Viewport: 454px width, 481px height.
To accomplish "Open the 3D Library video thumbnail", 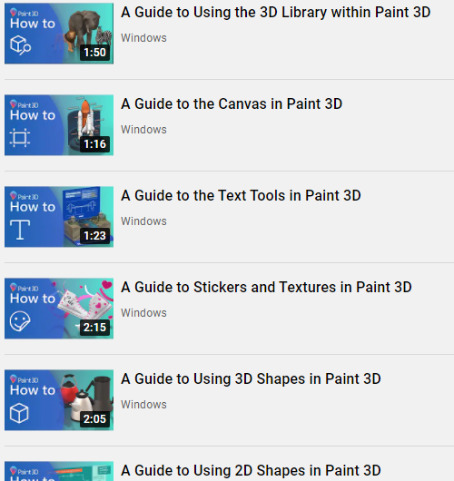I will tap(59, 34).
